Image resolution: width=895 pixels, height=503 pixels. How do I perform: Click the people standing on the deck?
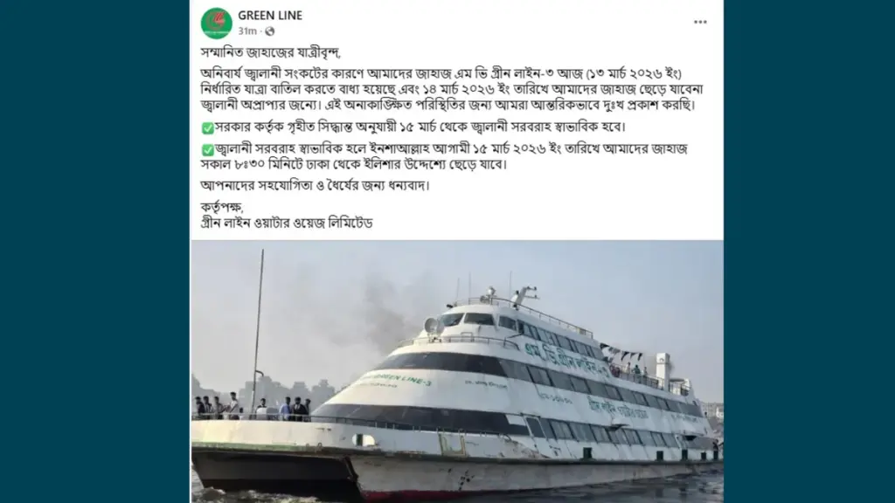pos(252,406)
